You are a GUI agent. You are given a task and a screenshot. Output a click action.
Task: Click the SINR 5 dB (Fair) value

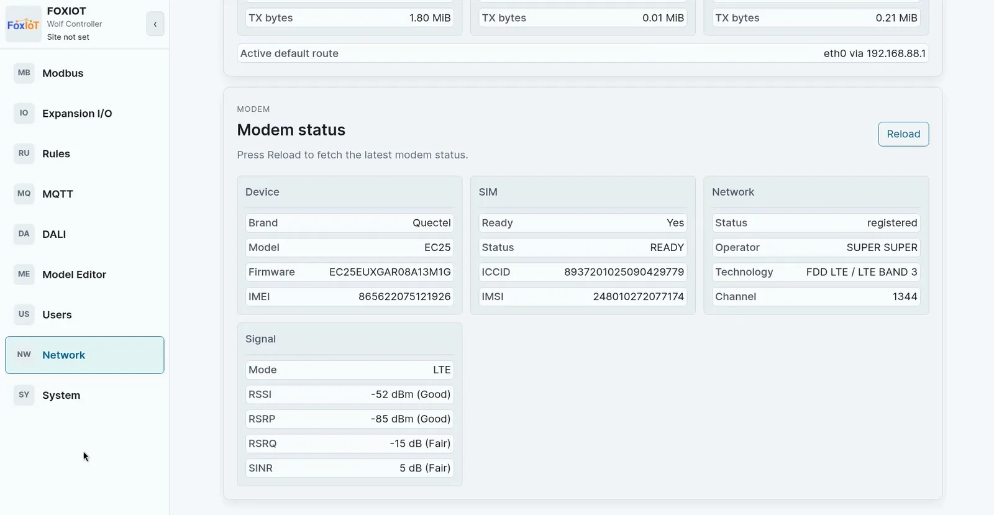[x=425, y=468]
